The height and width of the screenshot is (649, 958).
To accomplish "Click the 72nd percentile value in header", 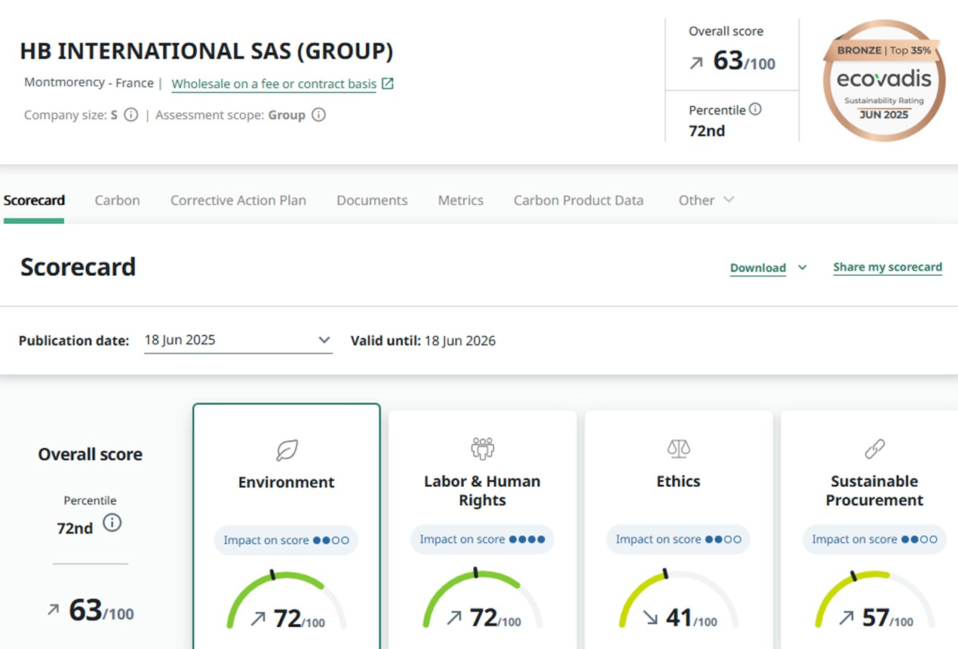I will (707, 131).
